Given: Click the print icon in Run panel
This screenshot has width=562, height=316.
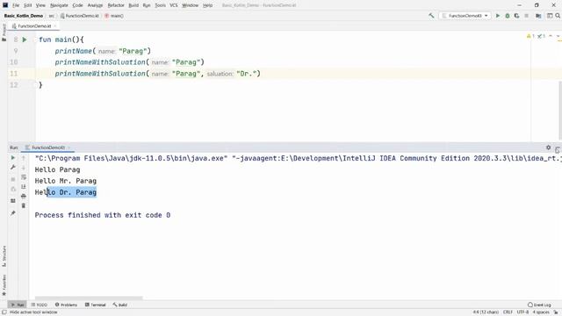Looking at the screenshot, I should (x=24, y=196).
